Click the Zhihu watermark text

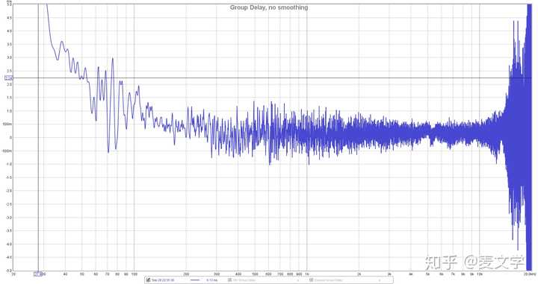click(x=474, y=262)
